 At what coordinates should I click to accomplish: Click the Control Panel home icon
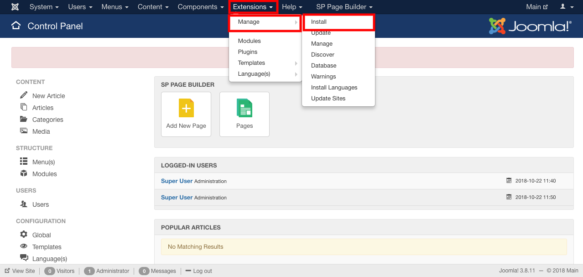[x=16, y=26]
